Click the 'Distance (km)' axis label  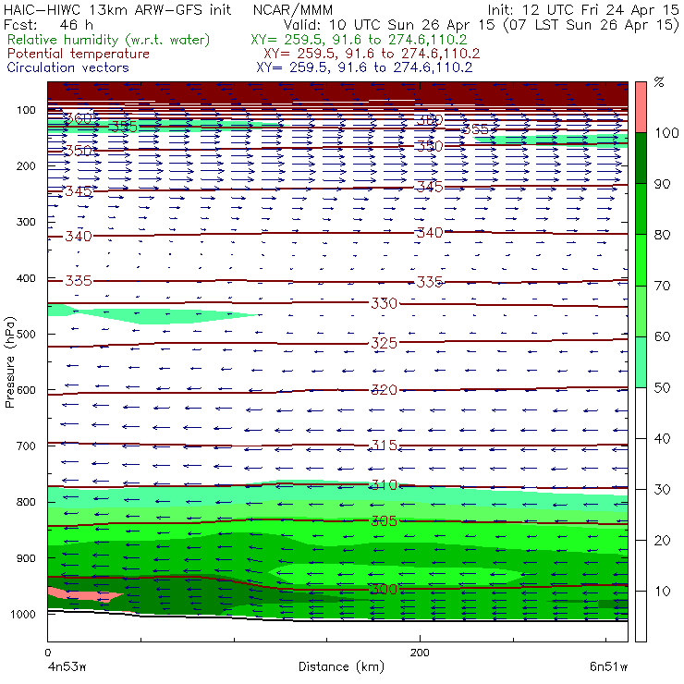coord(341,667)
